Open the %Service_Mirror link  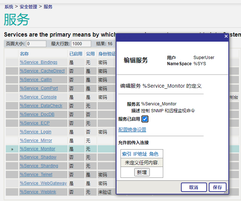(36, 141)
